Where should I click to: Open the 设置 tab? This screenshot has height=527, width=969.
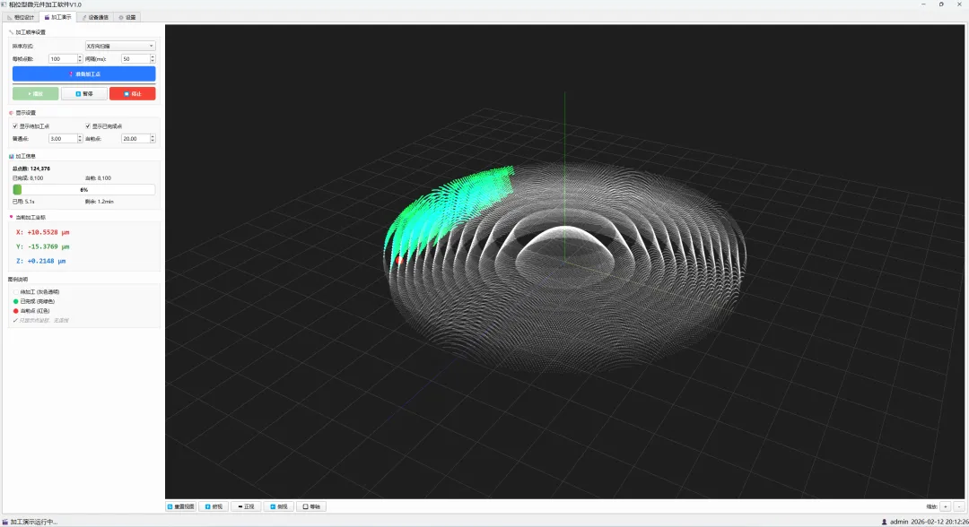pos(127,17)
